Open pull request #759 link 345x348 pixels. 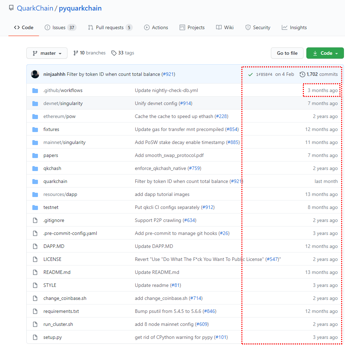tap(195, 168)
